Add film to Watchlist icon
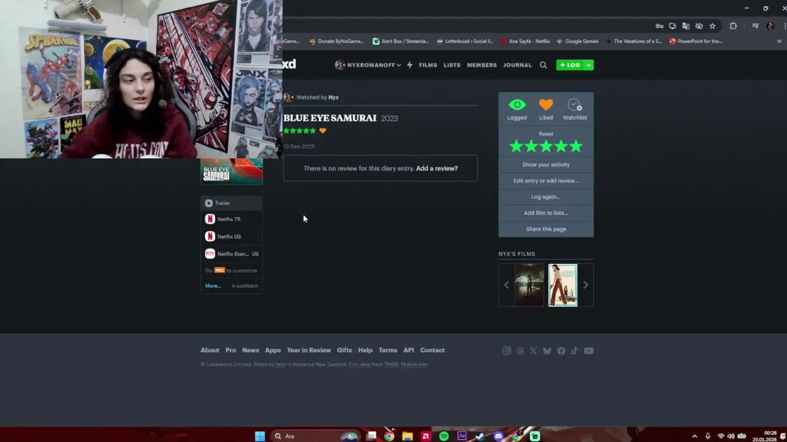The width and height of the screenshot is (787, 442). point(575,105)
